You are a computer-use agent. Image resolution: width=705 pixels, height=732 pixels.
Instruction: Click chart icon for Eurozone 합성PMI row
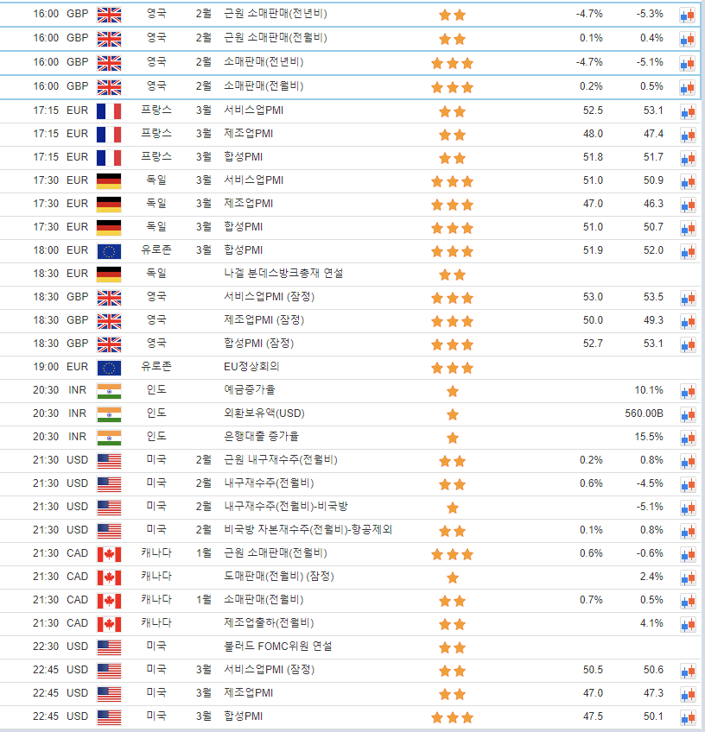(687, 250)
